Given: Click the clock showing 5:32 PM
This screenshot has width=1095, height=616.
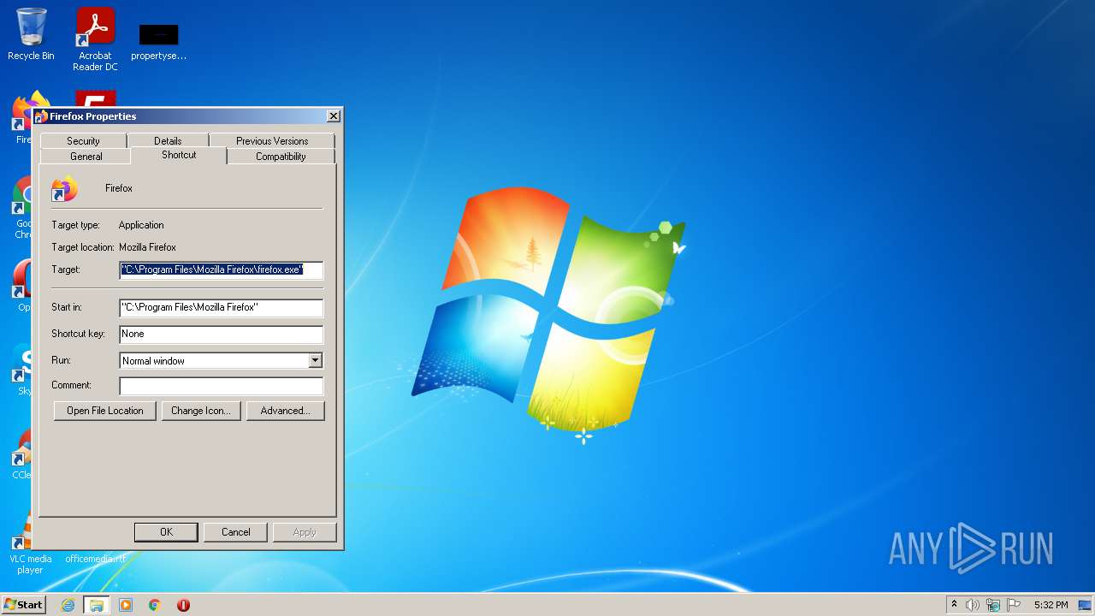Looking at the screenshot, I should (1051, 605).
